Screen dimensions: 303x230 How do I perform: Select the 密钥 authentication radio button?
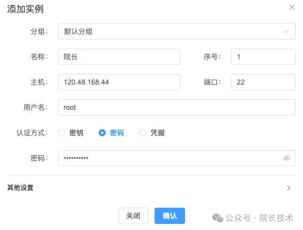62,133
